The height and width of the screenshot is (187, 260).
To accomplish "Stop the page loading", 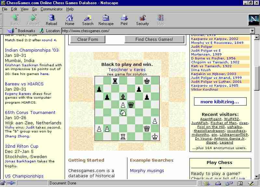I will point(161,20).
